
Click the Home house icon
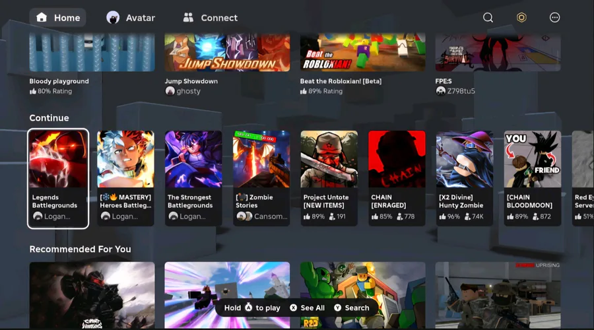coord(42,17)
